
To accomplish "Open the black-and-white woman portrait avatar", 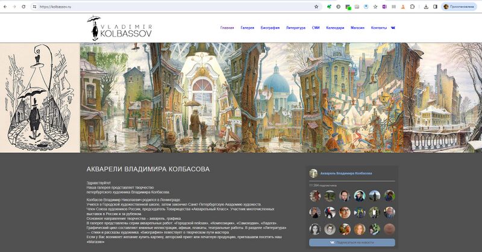I will pos(315,229).
